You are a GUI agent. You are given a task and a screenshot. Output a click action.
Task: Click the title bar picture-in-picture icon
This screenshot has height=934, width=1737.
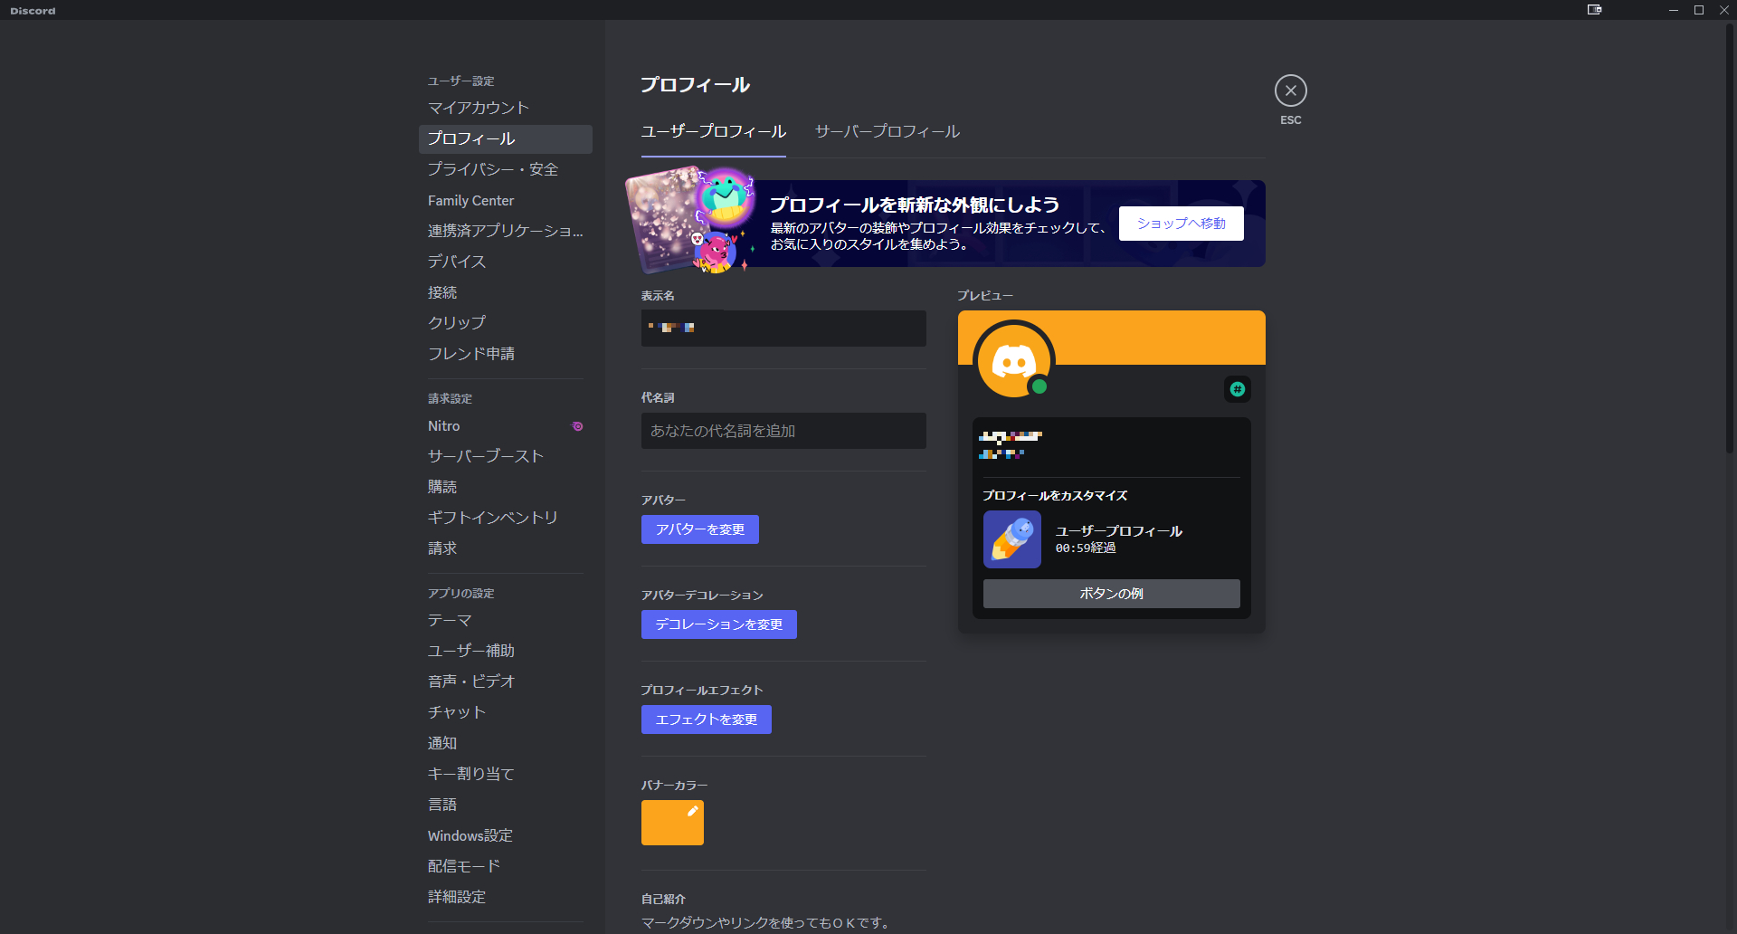(x=1594, y=10)
